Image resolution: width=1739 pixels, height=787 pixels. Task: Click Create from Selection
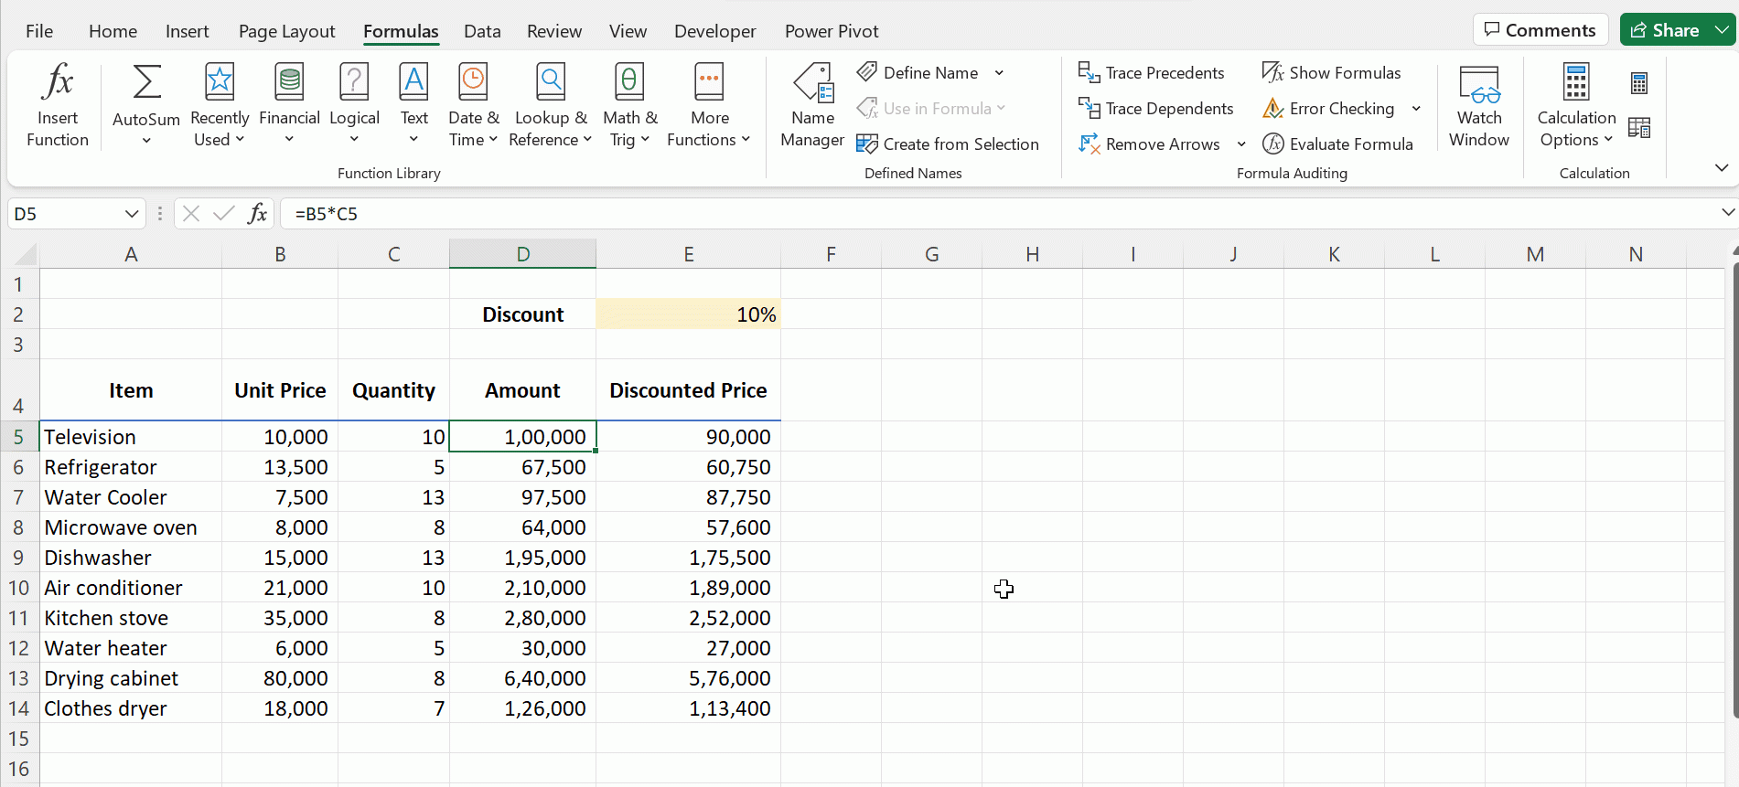[948, 144]
